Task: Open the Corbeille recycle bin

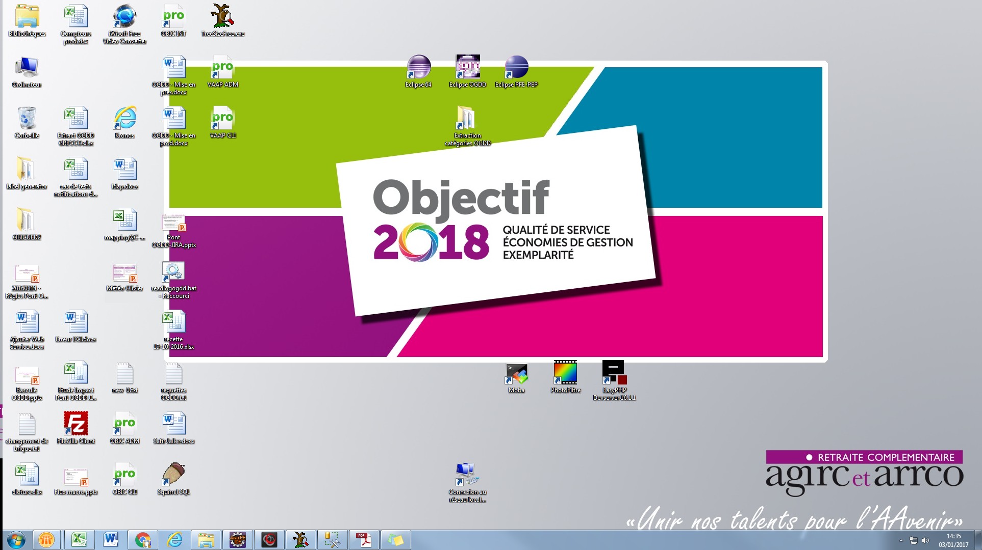Action: pos(27,123)
